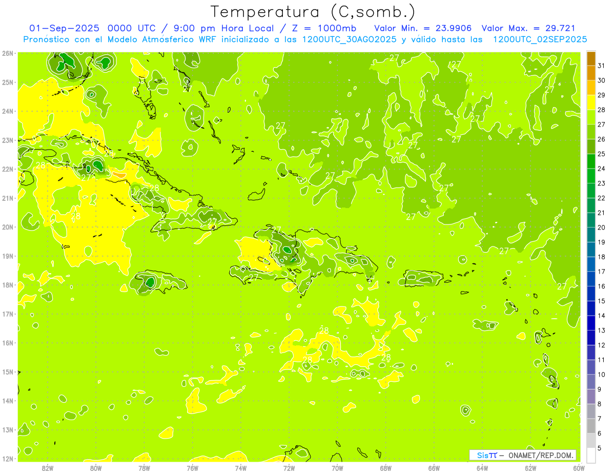This screenshot has width=615, height=475.
Task: Click the '68W' longitude label
Action: (385, 468)
